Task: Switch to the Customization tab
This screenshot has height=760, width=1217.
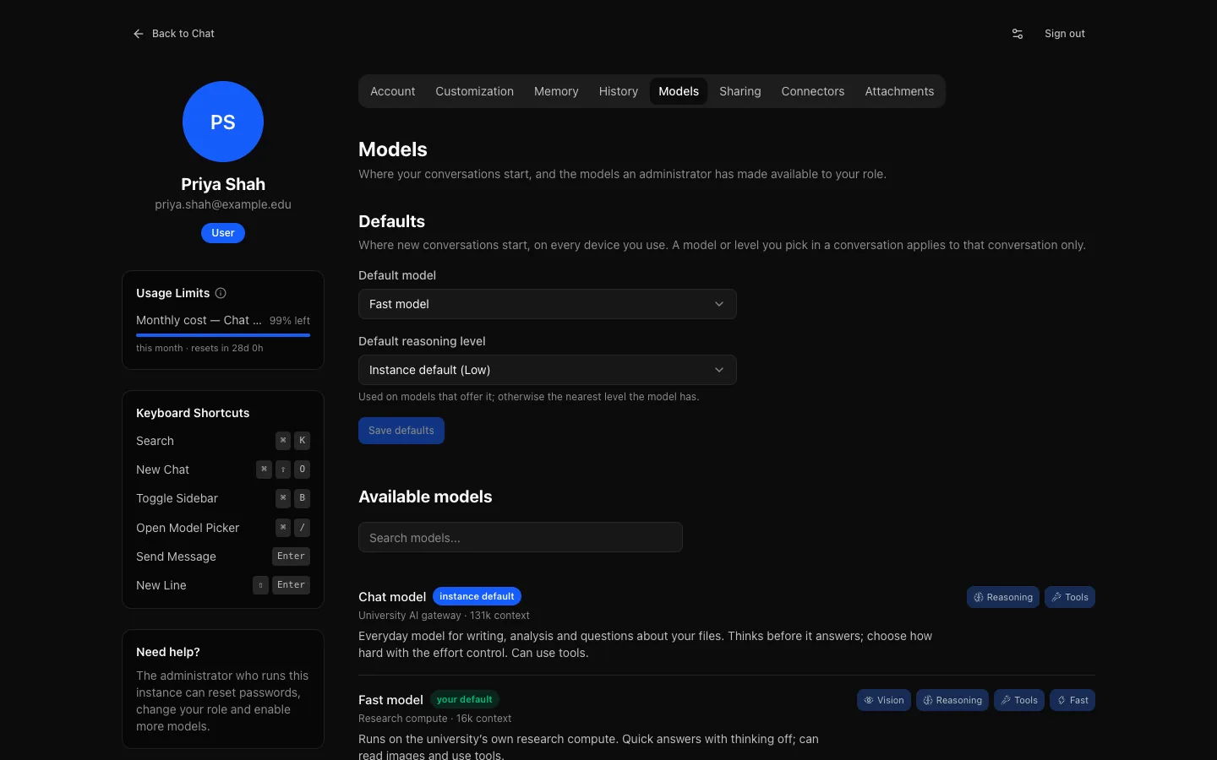Action: point(475,91)
